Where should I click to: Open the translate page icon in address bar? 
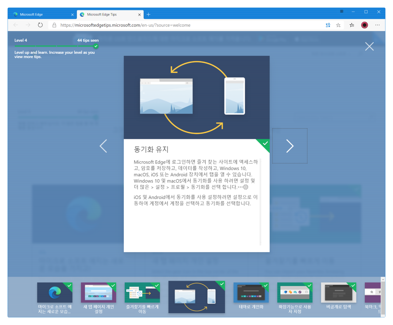pyautogui.click(x=328, y=25)
